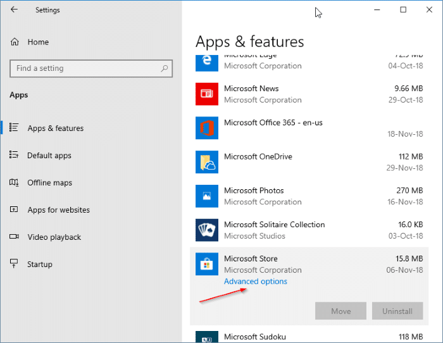The image size is (443, 343).
Task: Click the Home house icon
Action: [x=15, y=42]
